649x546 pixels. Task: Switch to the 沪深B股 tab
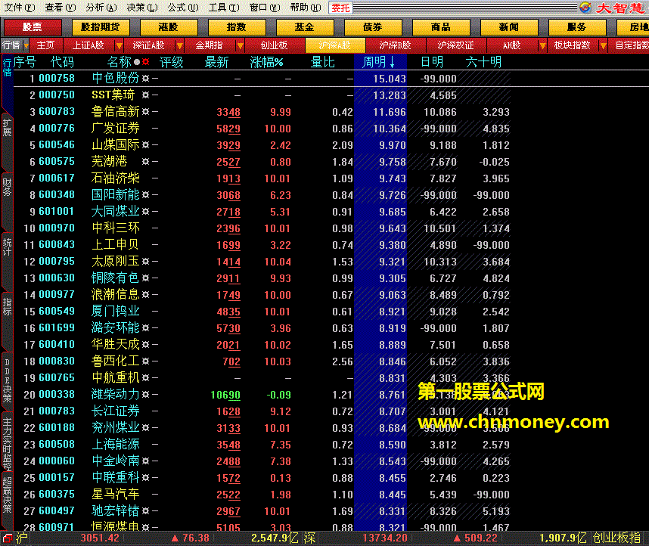[x=396, y=45]
